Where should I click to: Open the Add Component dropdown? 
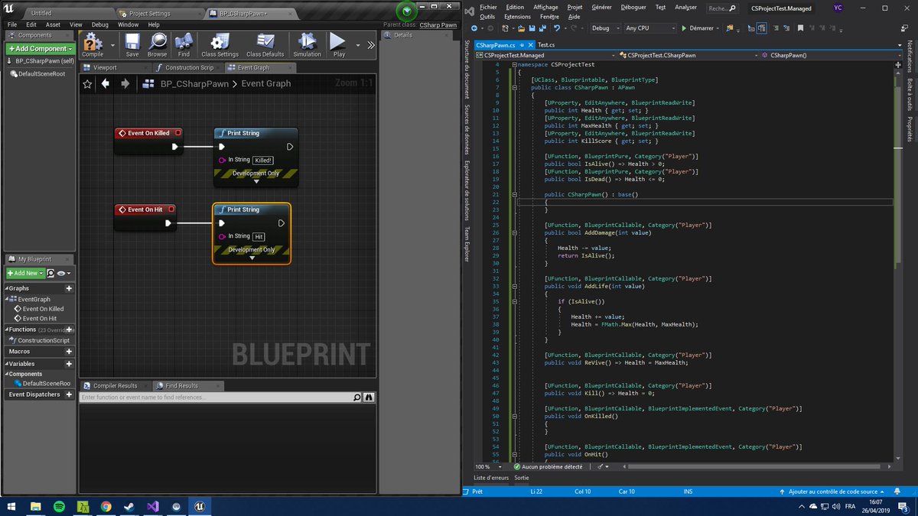pos(40,48)
